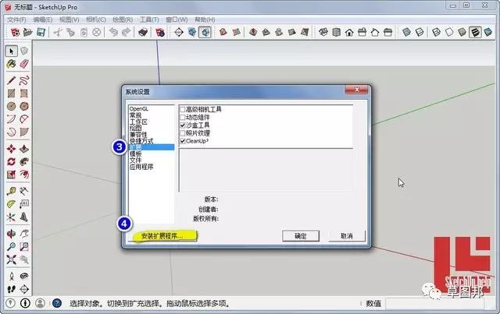Screen dimensions: 500x314
Task: Click the blue help question icon
Action: [x=57, y=303]
